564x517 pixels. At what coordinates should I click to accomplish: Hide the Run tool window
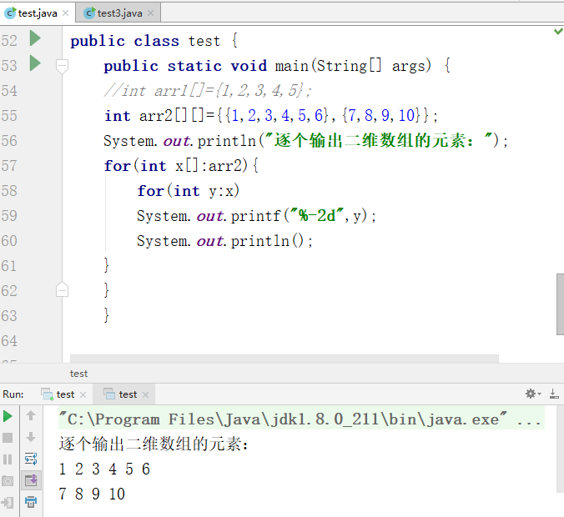[x=554, y=394]
